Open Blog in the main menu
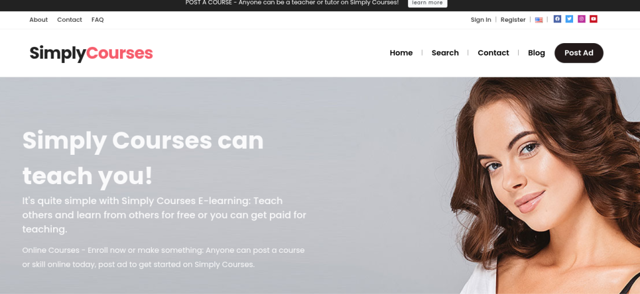 pyautogui.click(x=536, y=53)
